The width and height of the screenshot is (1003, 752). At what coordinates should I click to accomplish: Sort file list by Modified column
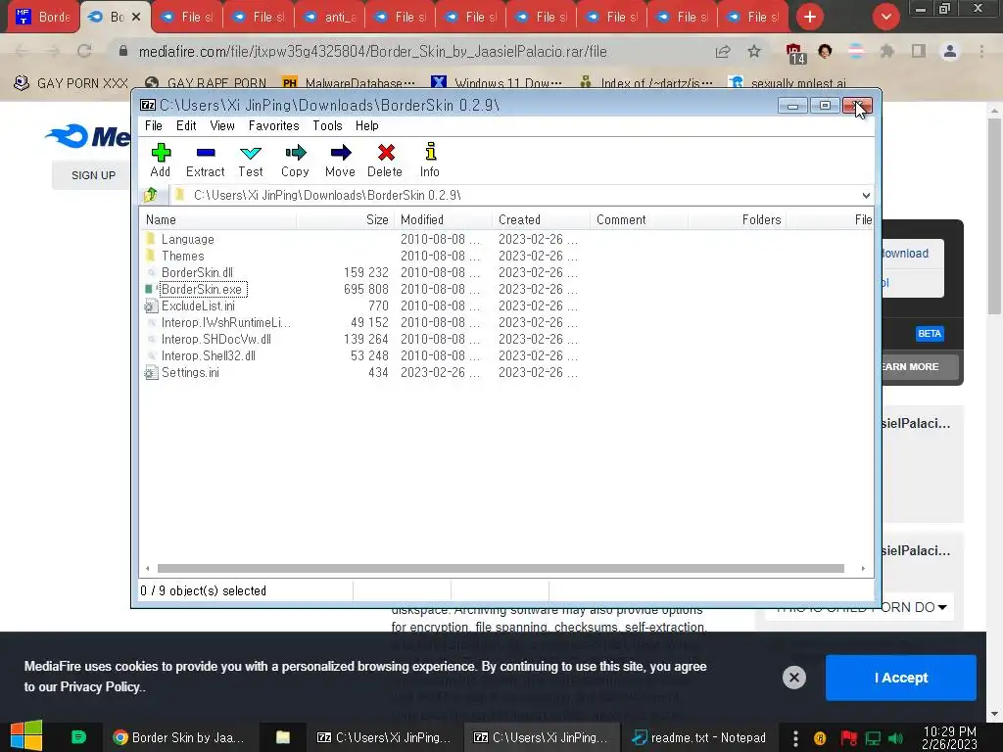pyautogui.click(x=443, y=220)
